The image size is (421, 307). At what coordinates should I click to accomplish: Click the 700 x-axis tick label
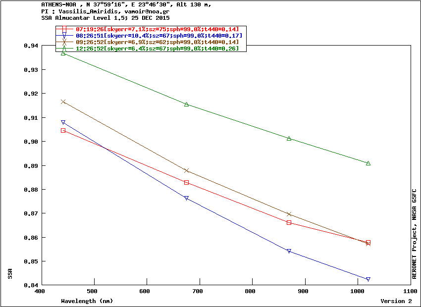[198, 291]
